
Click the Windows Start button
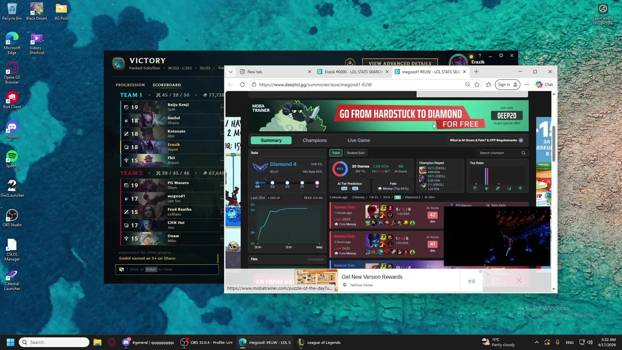[x=10, y=342]
